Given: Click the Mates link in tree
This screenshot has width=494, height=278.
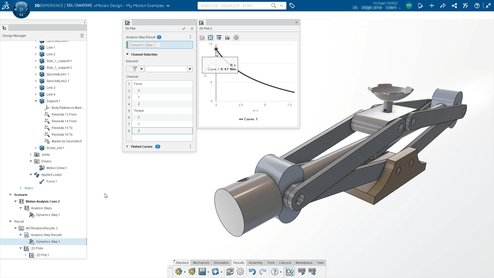Looking at the screenshot, I should pos(29,188).
